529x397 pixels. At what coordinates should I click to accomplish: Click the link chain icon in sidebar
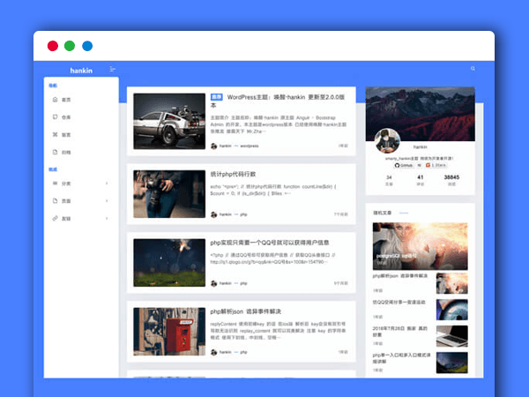coord(55,218)
